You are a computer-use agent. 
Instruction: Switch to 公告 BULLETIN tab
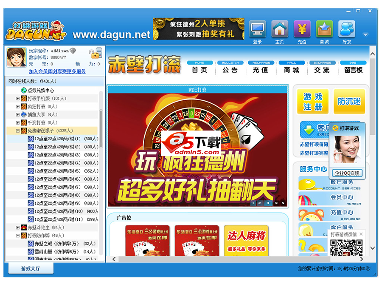coord(230,67)
